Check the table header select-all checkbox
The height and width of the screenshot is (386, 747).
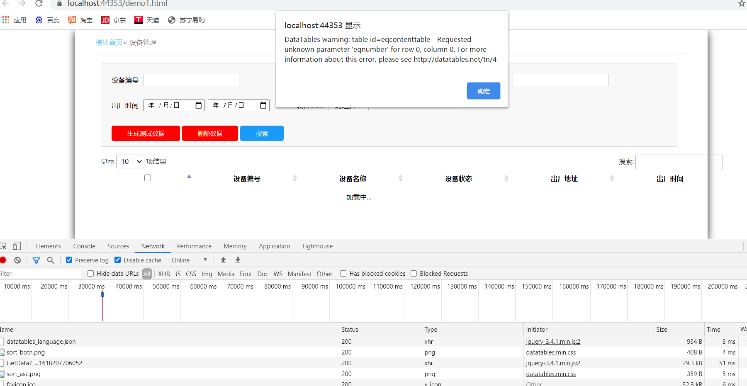(x=148, y=178)
